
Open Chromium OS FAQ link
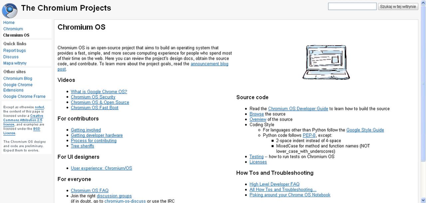[90, 191]
